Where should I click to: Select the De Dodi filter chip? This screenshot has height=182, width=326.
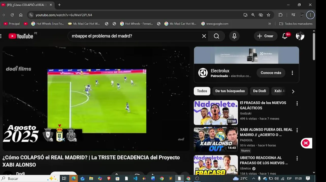[x=259, y=91]
